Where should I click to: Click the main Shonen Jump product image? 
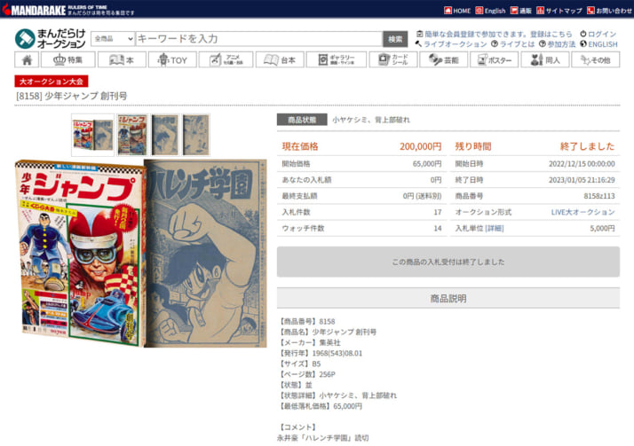140,253
